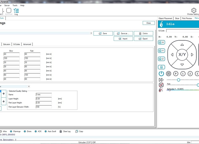Switch to the Extrusion tab
199x144 pixels.
point(7,44)
